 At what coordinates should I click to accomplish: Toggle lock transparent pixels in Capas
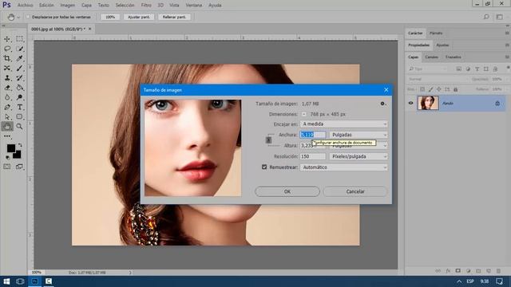[x=422, y=89]
